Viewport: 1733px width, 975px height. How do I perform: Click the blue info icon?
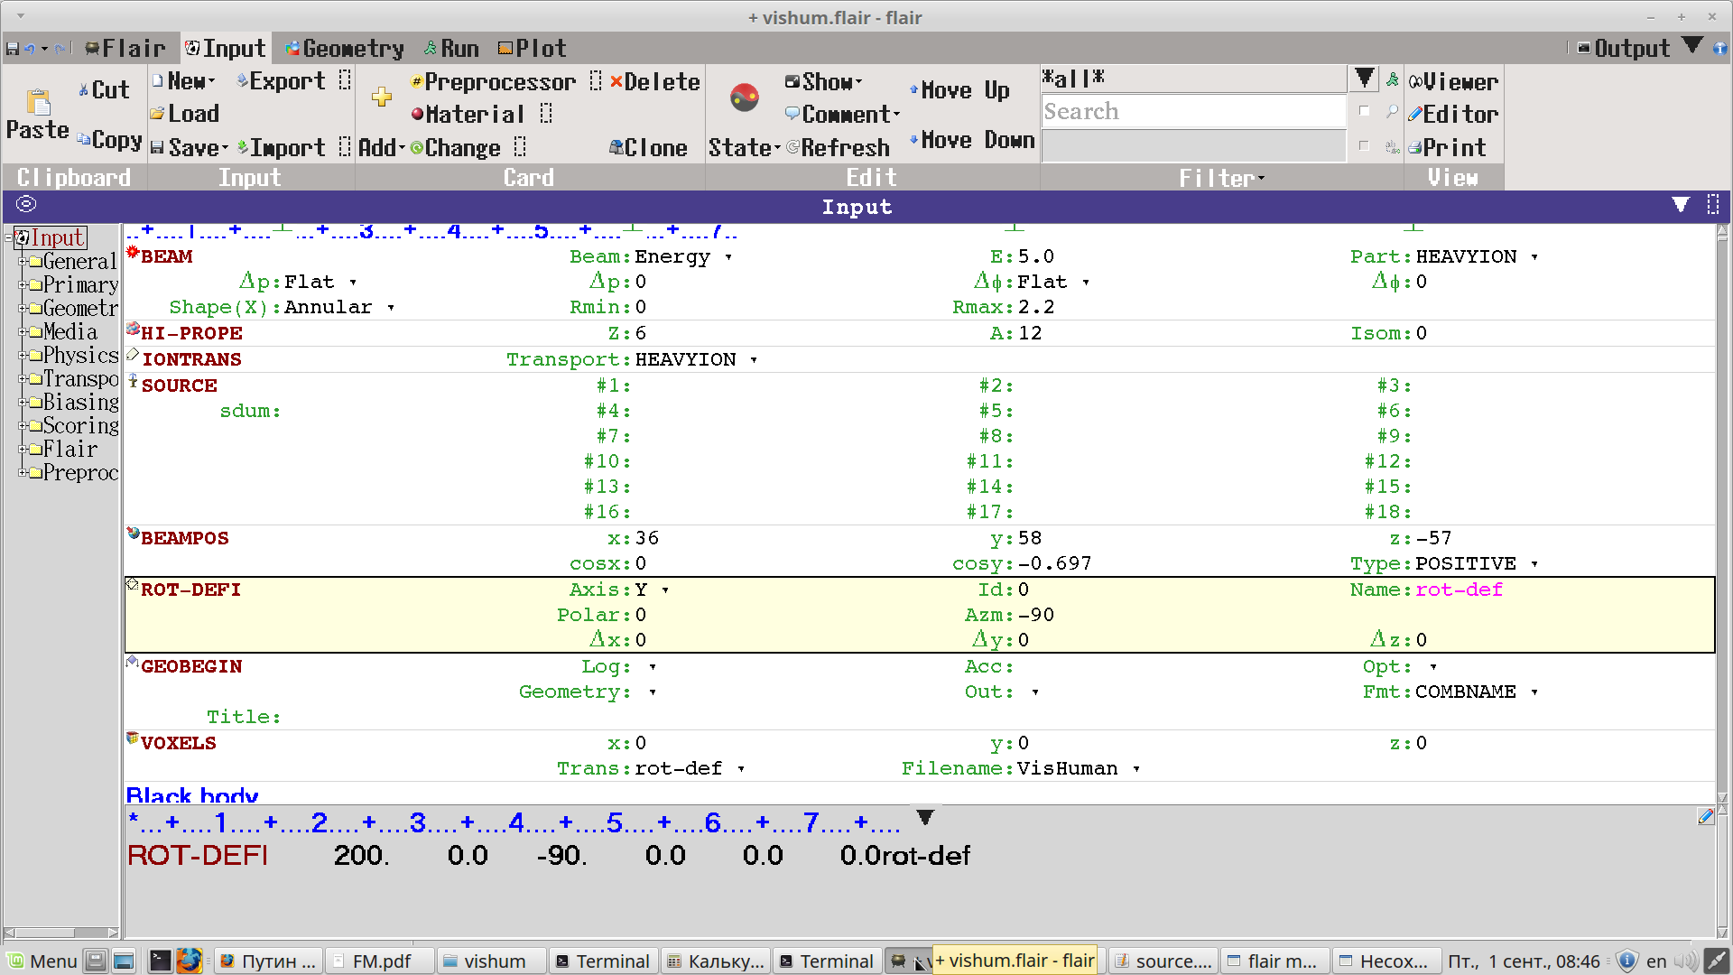1720,49
